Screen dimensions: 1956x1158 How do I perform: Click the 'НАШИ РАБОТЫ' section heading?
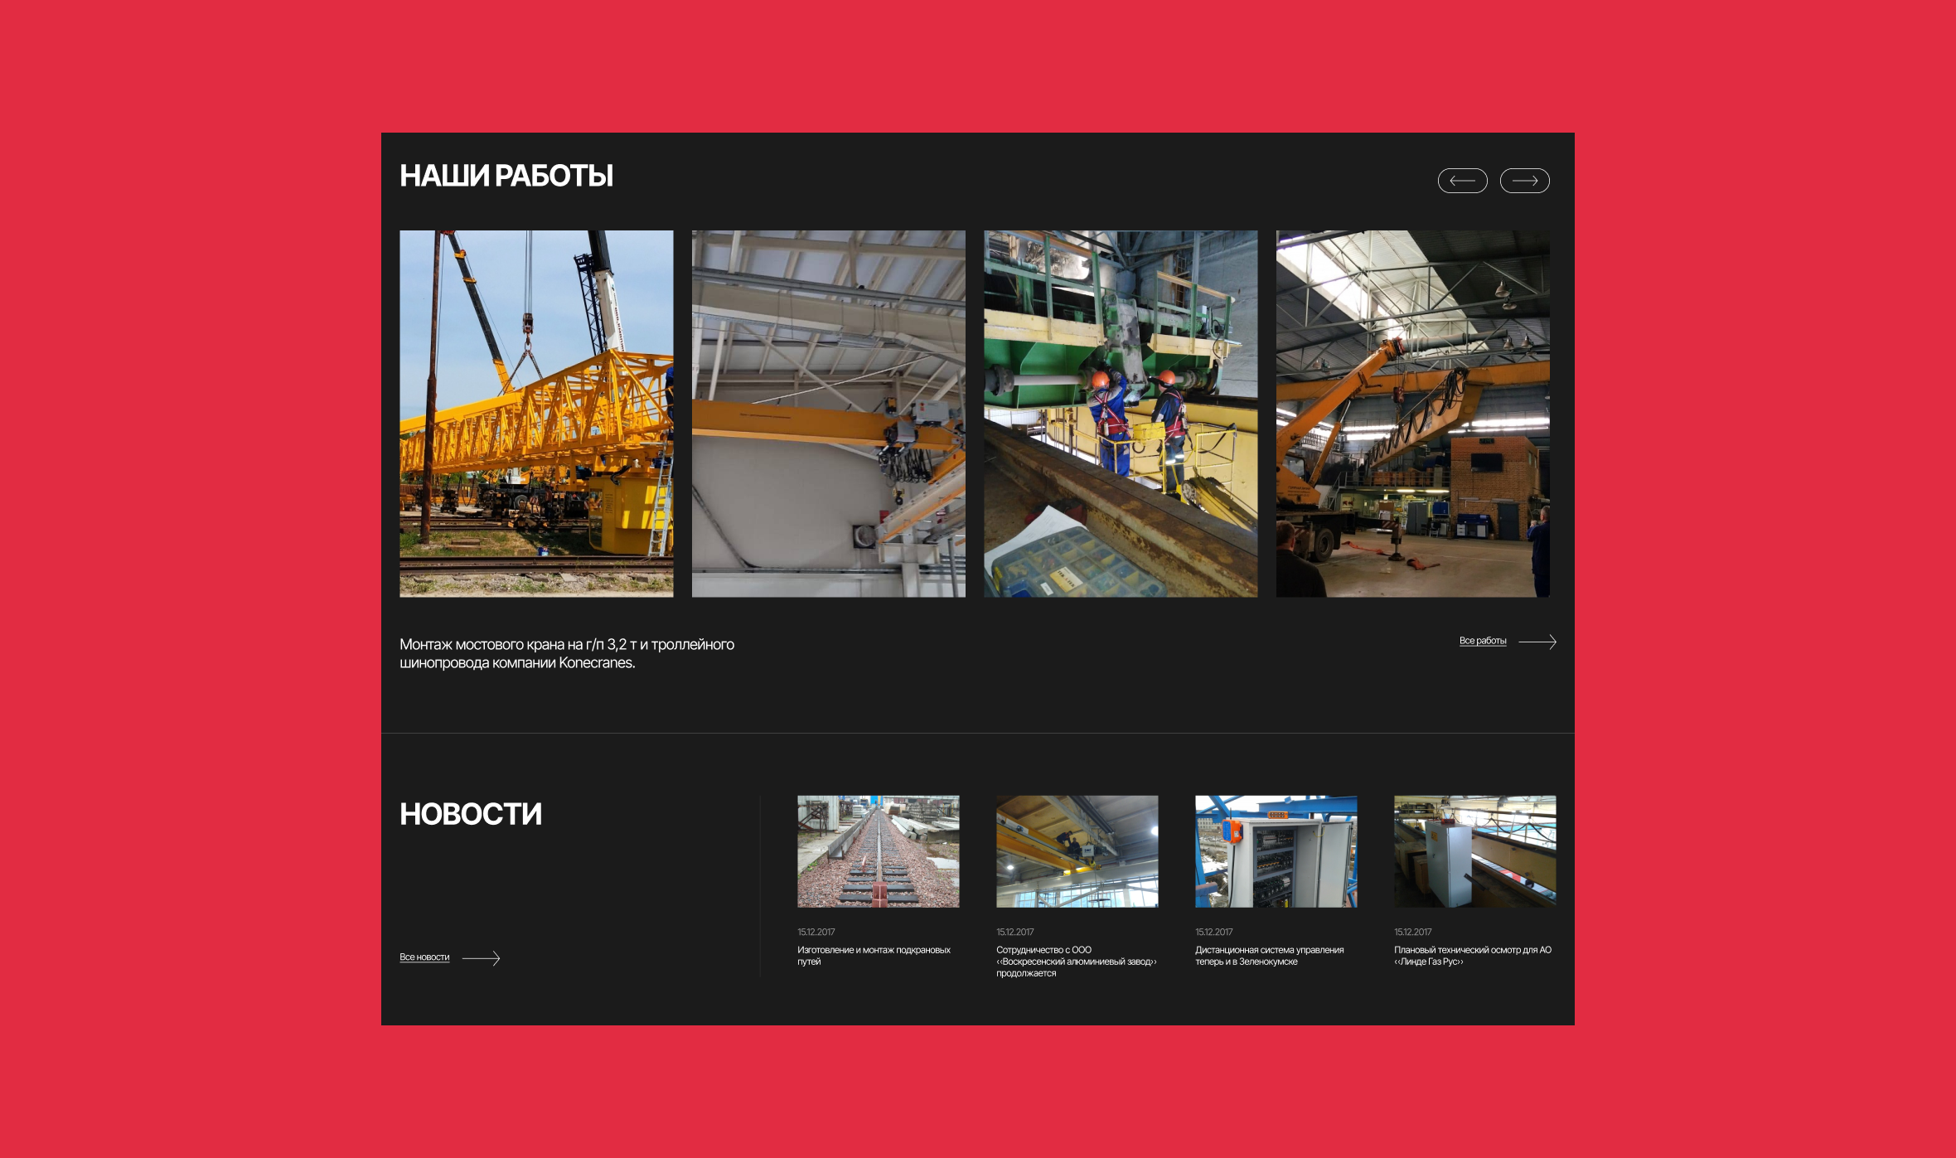(506, 176)
